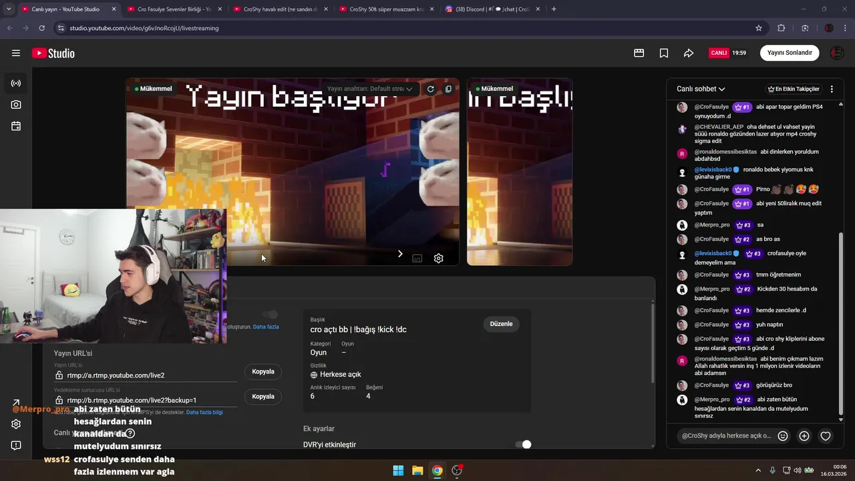Open the taskbar microphone tray icon
The image size is (855, 481).
click(x=772, y=470)
